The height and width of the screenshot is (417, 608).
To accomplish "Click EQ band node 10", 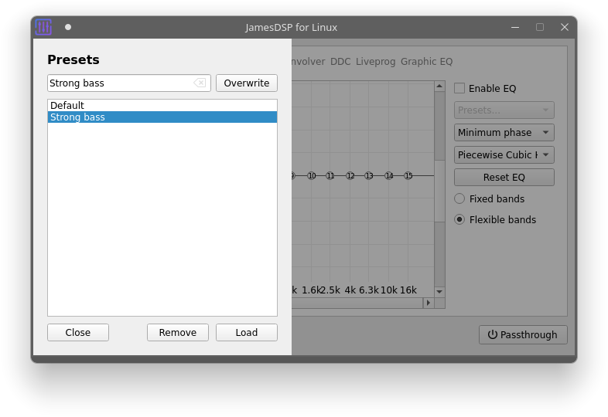I will (x=312, y=176).
